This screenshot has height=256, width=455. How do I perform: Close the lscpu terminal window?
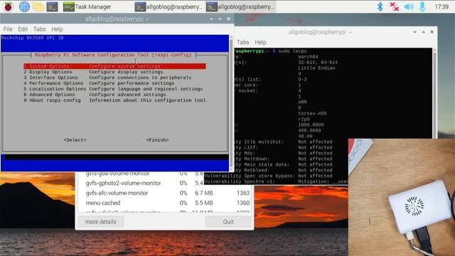(432, 32)
